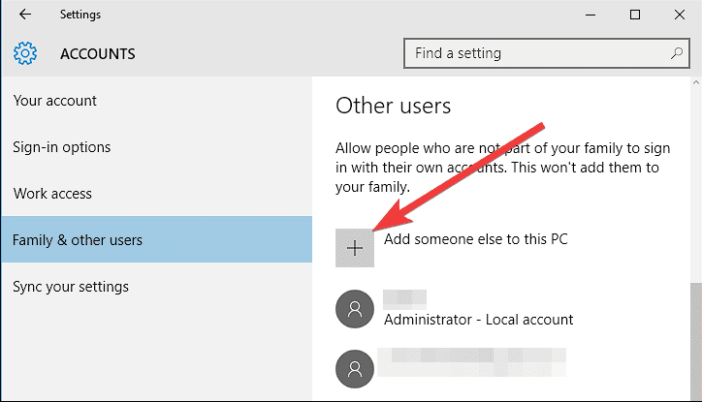Open the Your account section
The width and height of the screenshot is (702, 402).
pyautogui.click(x=55, y=101)
